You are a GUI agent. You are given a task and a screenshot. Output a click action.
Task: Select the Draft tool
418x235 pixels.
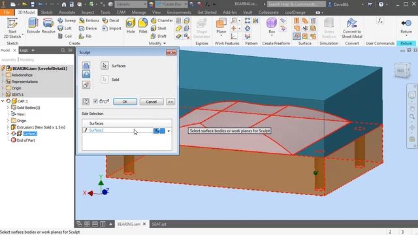[158, 36]
